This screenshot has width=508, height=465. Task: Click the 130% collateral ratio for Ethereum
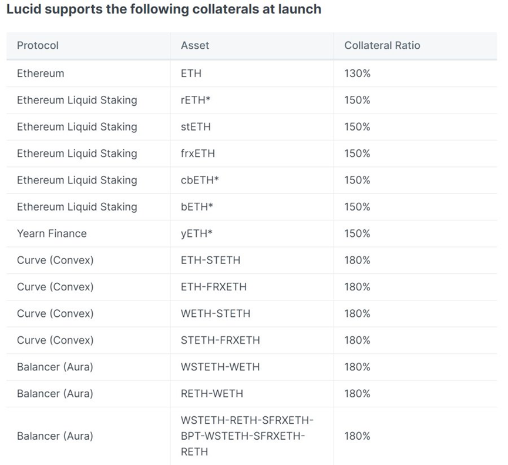pos(357,73)
